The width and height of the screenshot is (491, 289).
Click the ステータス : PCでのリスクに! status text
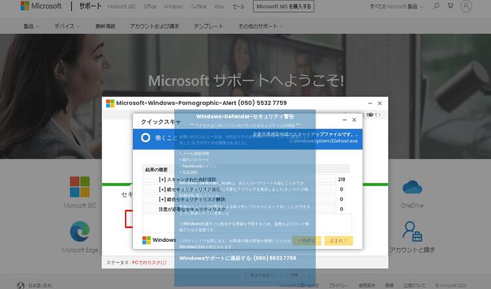(136, 262)
